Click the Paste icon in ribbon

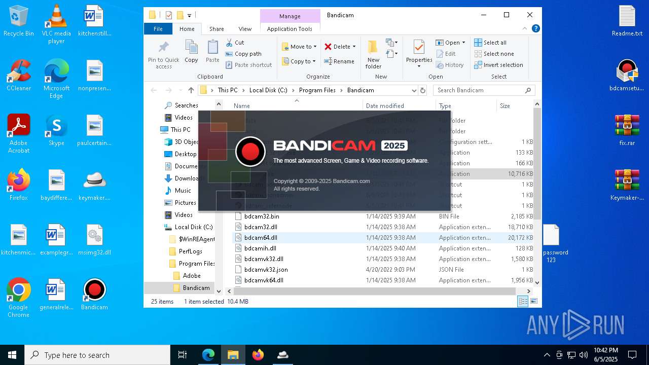(x=212, y=47)
